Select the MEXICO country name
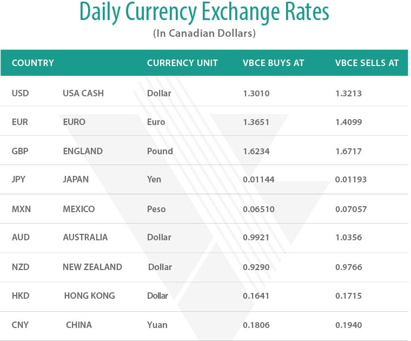This screenshot has width=411, height=341. point(78,209)
